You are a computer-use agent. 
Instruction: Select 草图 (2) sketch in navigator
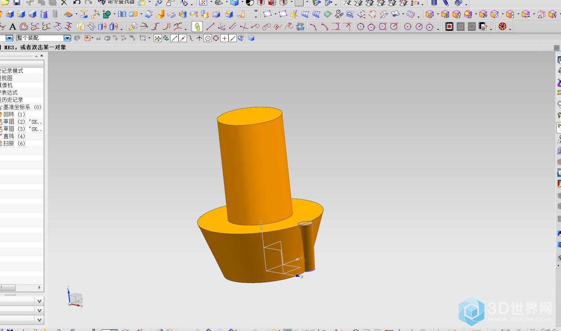[22, 121]
